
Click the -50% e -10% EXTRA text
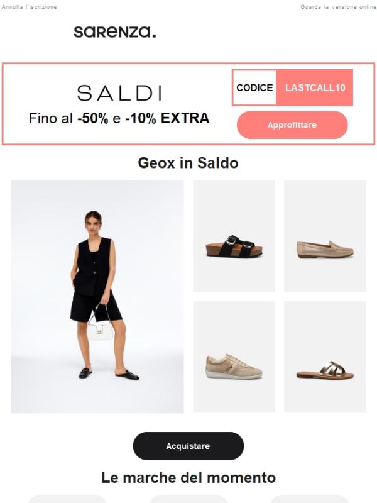click(143, 118)
